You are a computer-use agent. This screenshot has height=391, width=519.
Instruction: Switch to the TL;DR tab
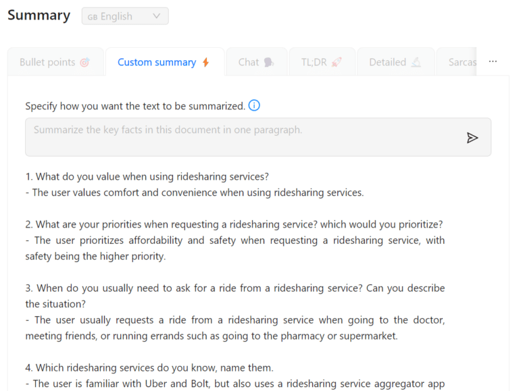click(314, 62)
